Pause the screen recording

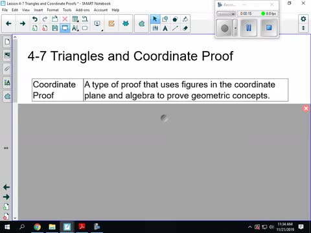[x=249, y=28]
